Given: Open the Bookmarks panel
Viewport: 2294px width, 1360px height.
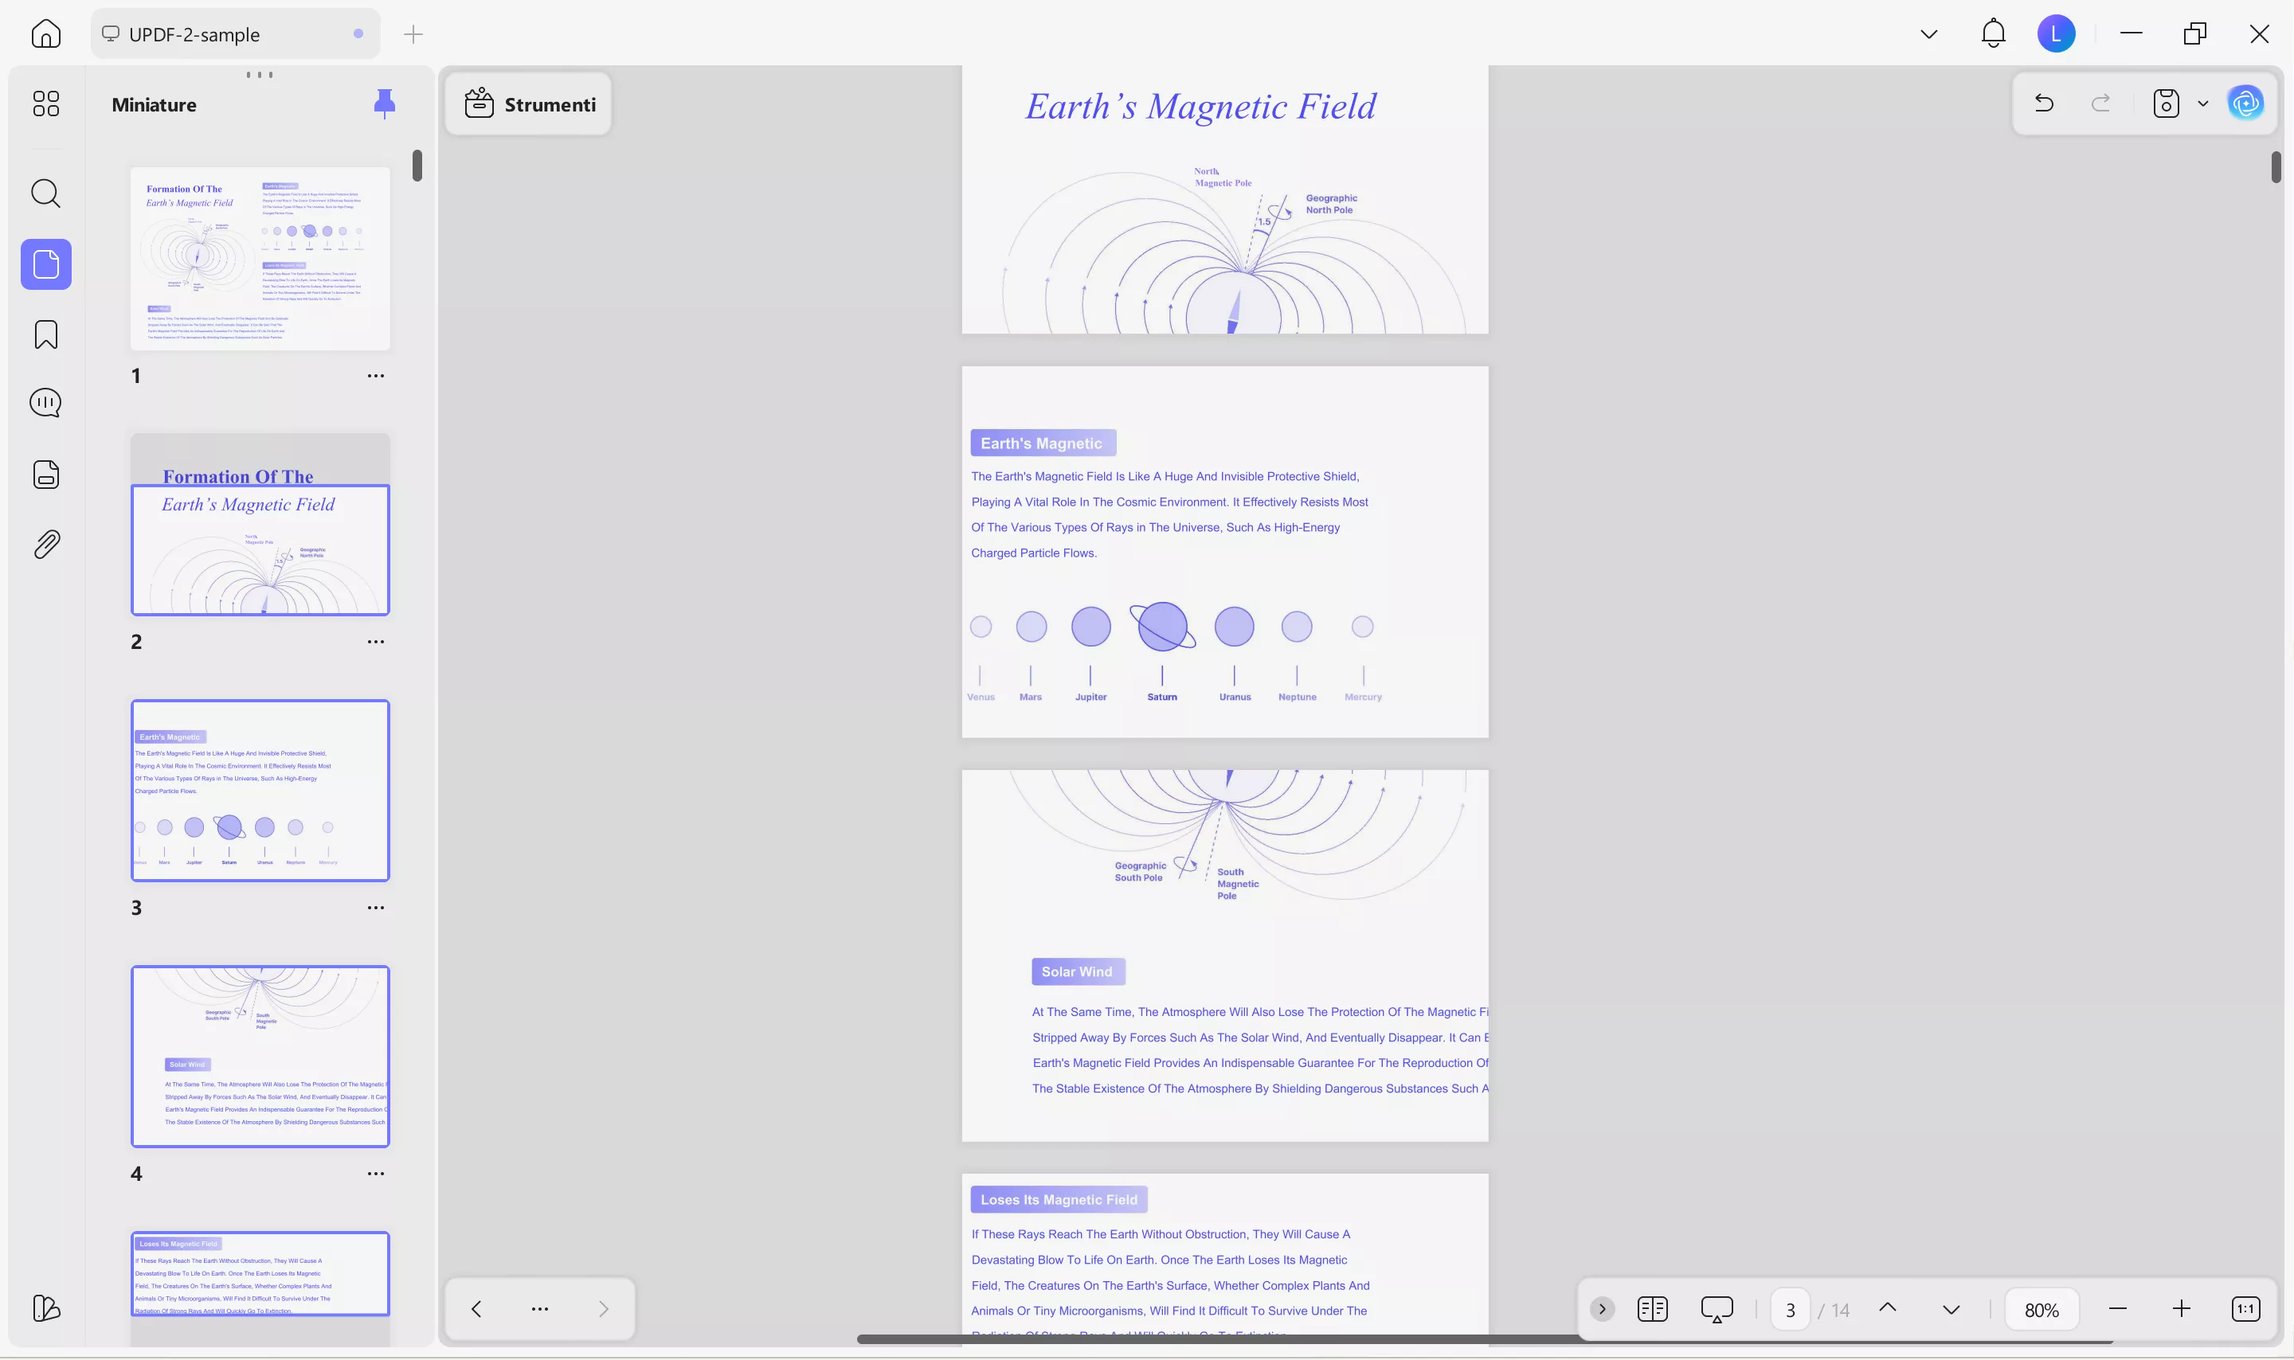Looking at the screenshot, I should (45, 334).
